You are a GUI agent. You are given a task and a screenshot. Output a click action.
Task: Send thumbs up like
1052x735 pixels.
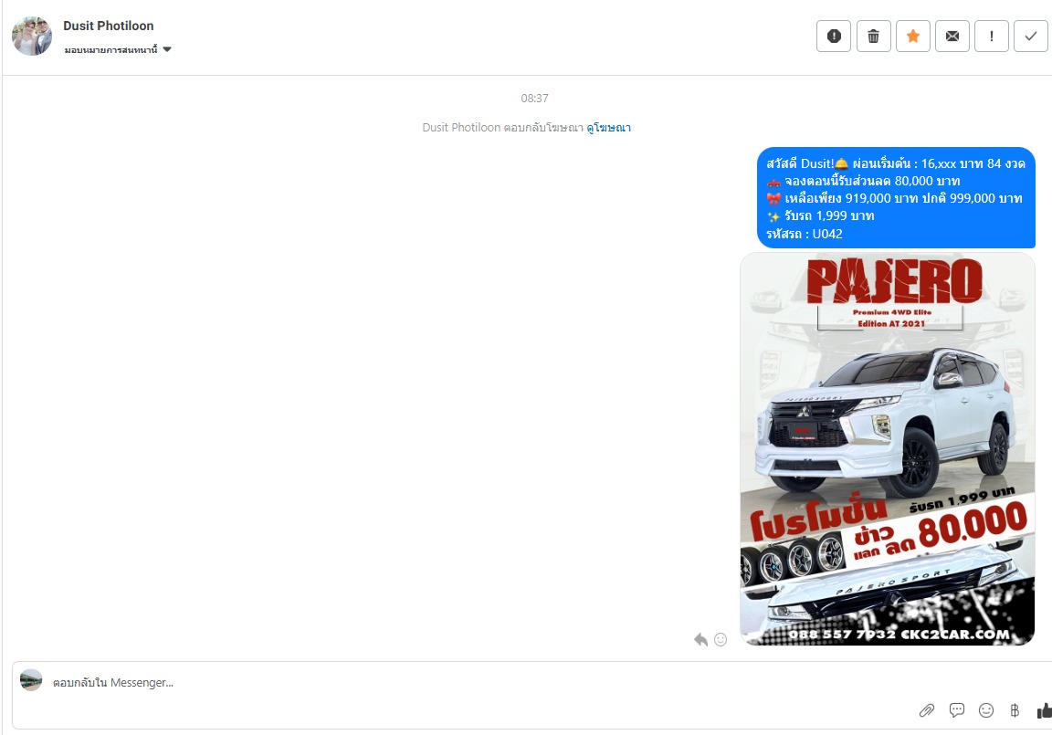pyautogui.click(x=1044, y=710)
